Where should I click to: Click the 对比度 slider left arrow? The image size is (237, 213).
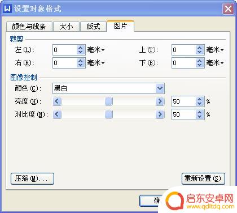coord(57,114)
